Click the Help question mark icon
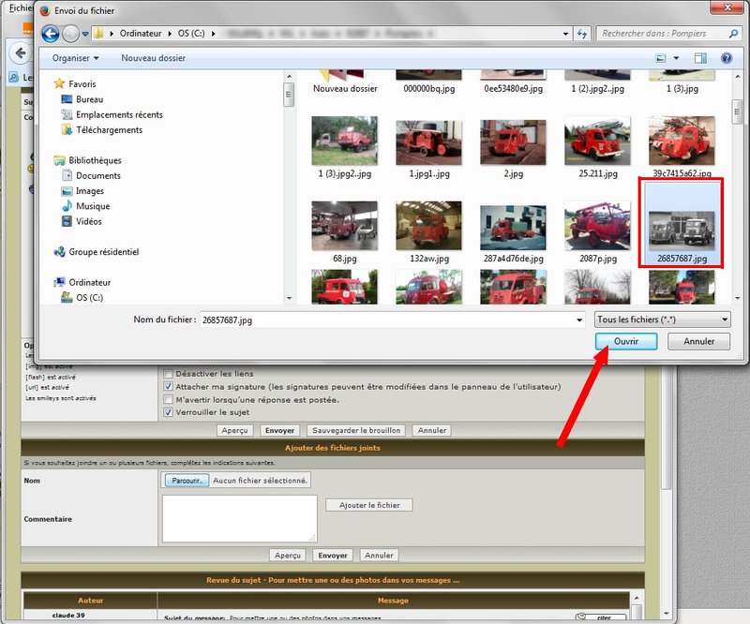Image resolution: width=750 pixels, height=624 pixels. (x=726, y=58)
